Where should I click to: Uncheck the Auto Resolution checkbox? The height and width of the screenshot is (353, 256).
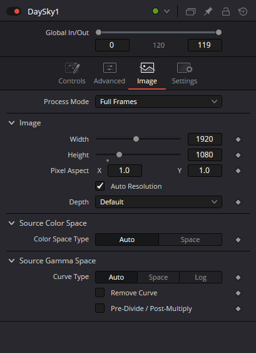(100, 186)
